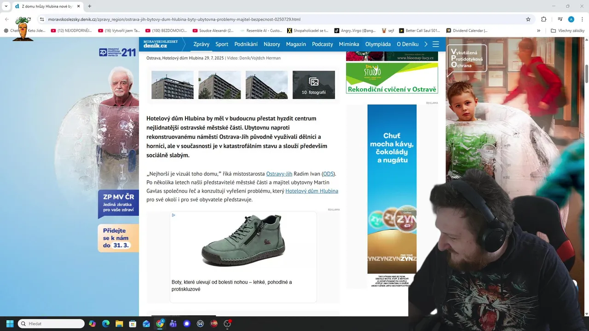
Task: Go back with the browser back arrow
Action: (7, 19)
